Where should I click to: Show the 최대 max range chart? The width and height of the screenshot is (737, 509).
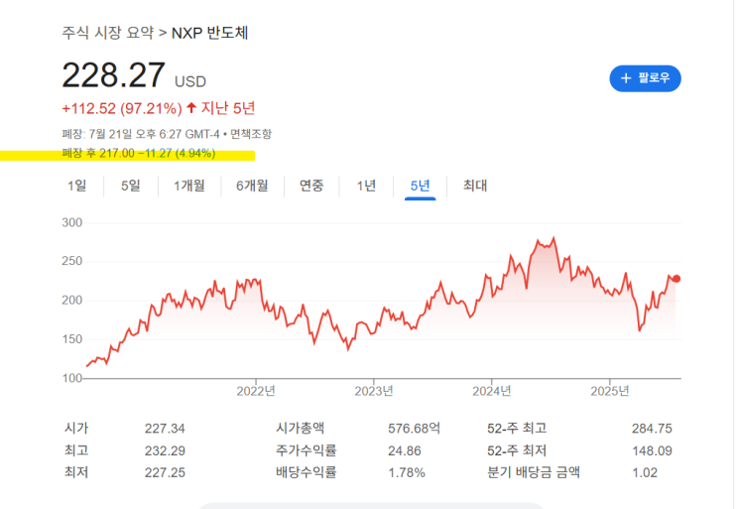(475, 186)
